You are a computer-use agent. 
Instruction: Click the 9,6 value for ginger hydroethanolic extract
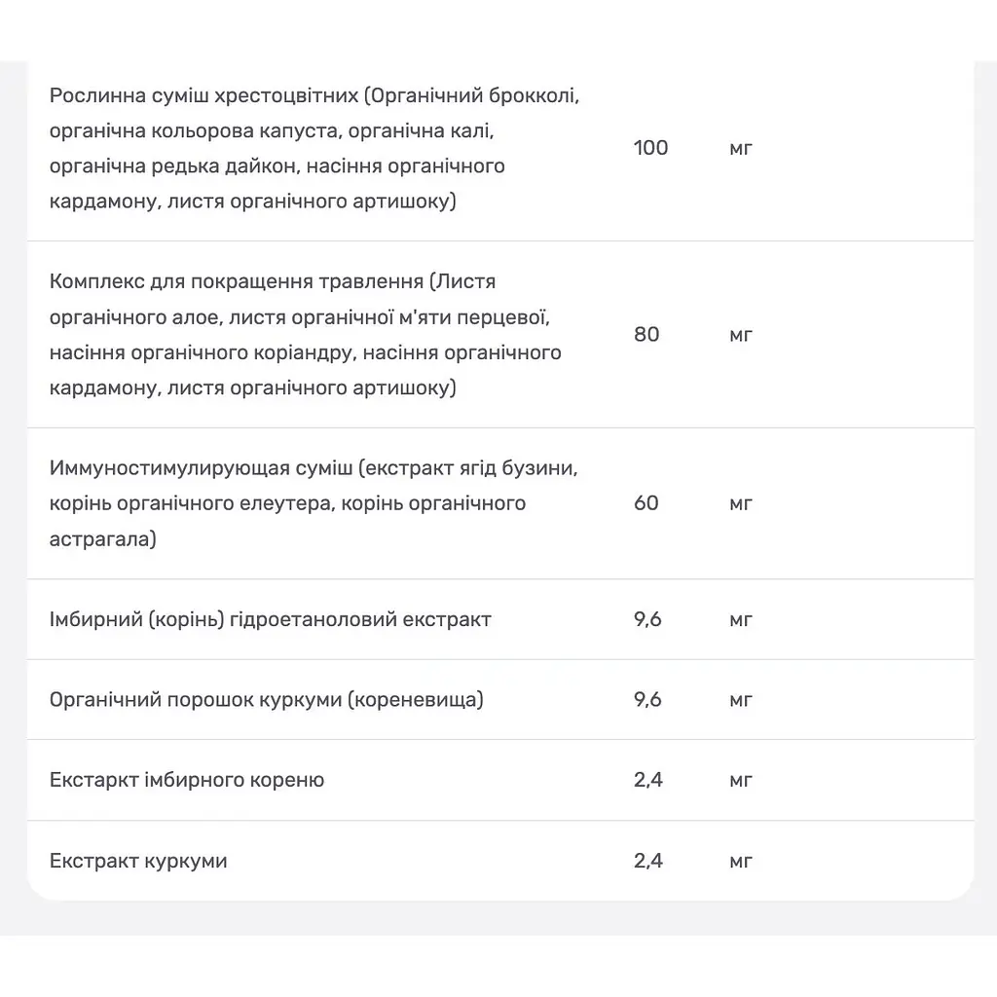click(x=647, y=618)
